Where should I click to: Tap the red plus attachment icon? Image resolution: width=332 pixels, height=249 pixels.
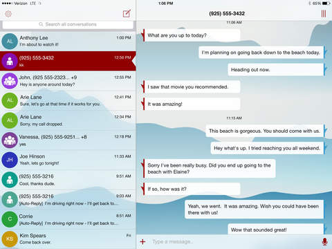pyautogui.click(x=142, y=241)
